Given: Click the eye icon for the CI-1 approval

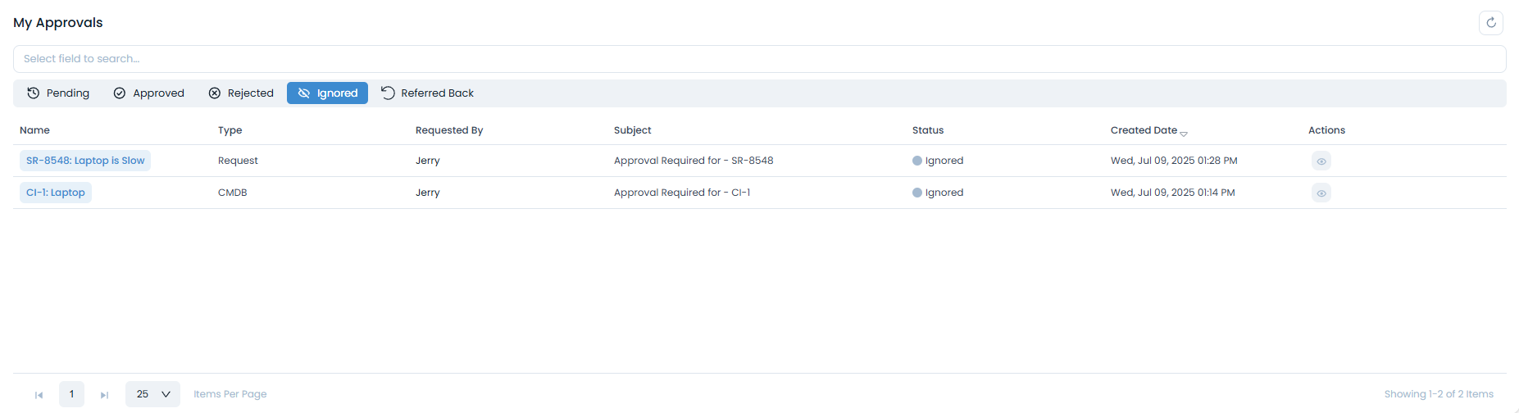Looking at the screenshot, I should tap(1321, 193).
